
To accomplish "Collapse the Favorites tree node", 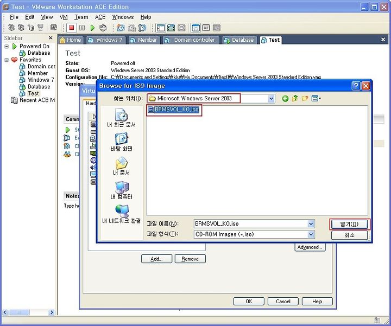I will [x=7, y=60].
